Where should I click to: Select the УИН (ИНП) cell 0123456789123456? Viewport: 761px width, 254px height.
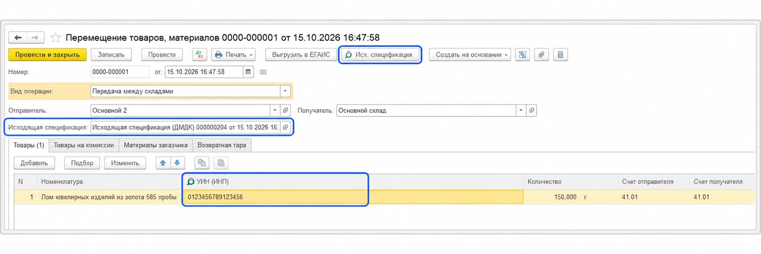pos(353,197)
